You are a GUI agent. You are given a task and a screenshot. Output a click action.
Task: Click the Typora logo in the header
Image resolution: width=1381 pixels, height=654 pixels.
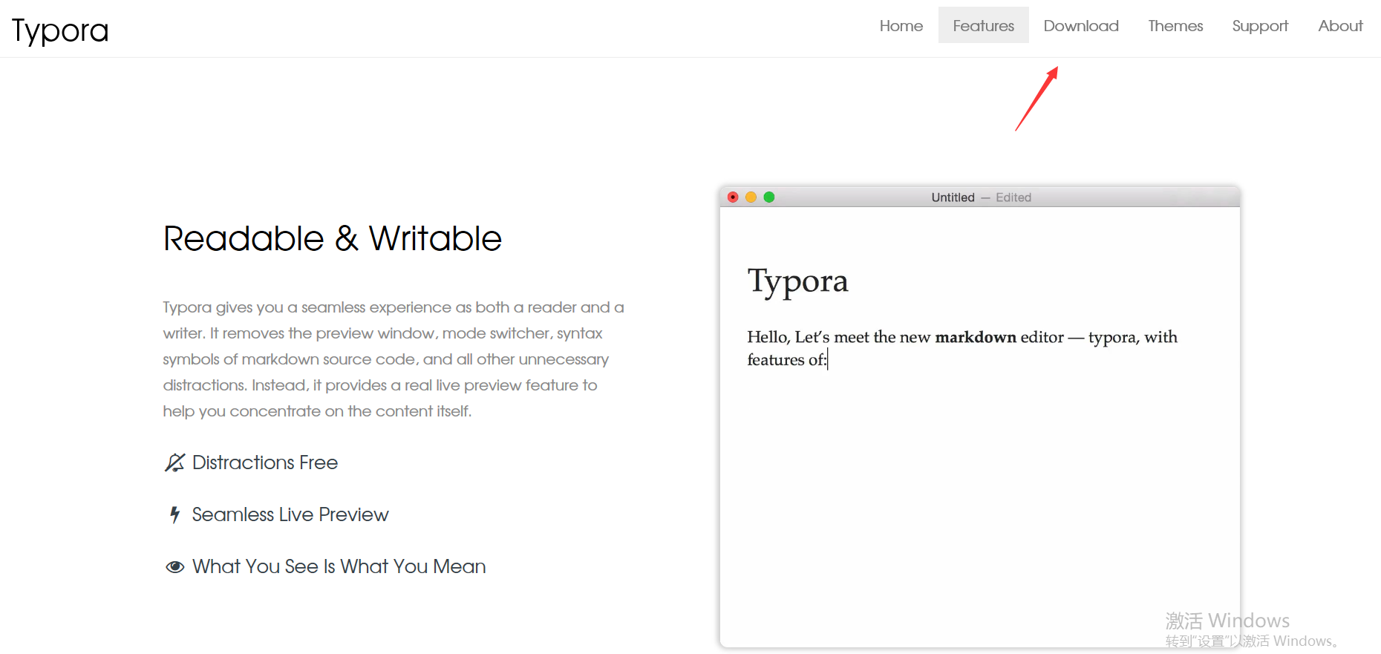point(60,30)
